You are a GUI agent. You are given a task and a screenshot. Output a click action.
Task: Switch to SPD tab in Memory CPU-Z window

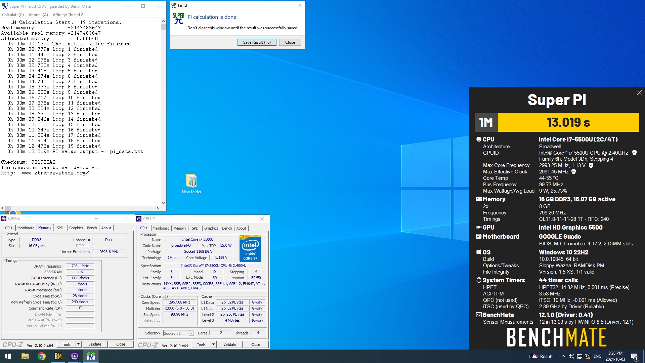[60, 228]
